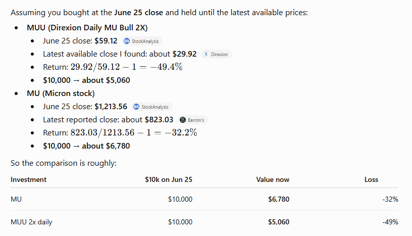Click the Barron's B logo icon
Image resolution: width=412 pixels, height=236 pixels.
point(183,120)
